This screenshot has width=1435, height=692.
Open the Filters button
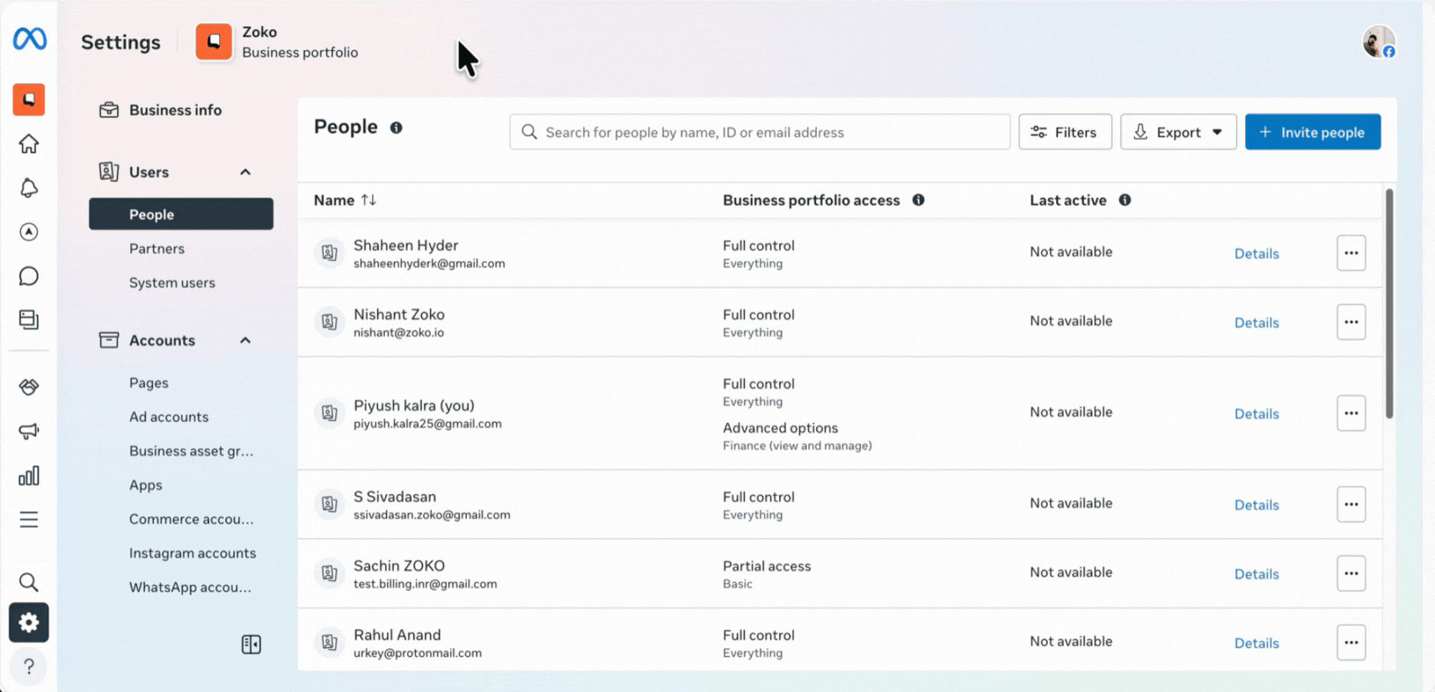coord(1065,132)
